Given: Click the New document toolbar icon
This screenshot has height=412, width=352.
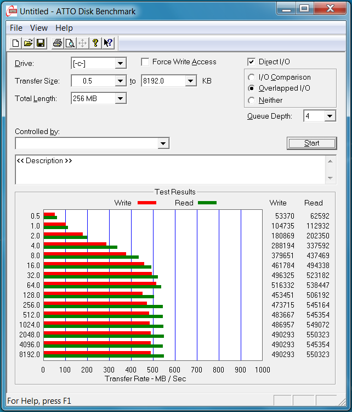Looking at the screenshot, I should pos(15,43).
